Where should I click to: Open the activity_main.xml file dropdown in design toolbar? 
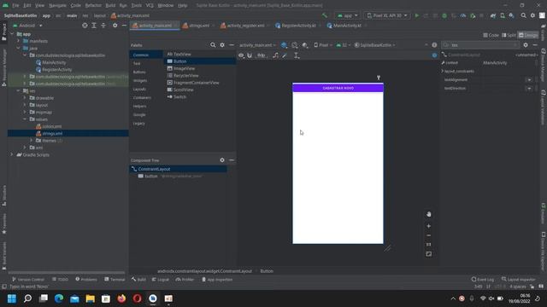pyautogui.click(x=257, y=45)
